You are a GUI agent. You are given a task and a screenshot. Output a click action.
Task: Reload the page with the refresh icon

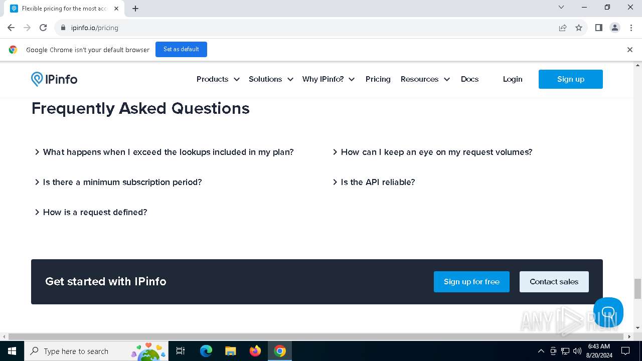[43, 28]
